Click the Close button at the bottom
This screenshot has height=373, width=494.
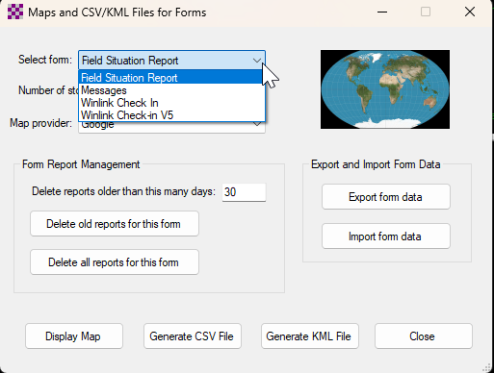424,336
